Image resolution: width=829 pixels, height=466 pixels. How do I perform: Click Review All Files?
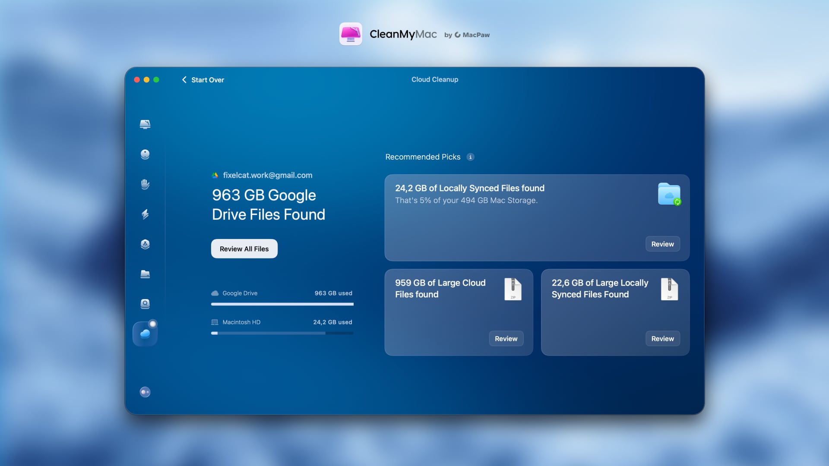tap(244, 249)
